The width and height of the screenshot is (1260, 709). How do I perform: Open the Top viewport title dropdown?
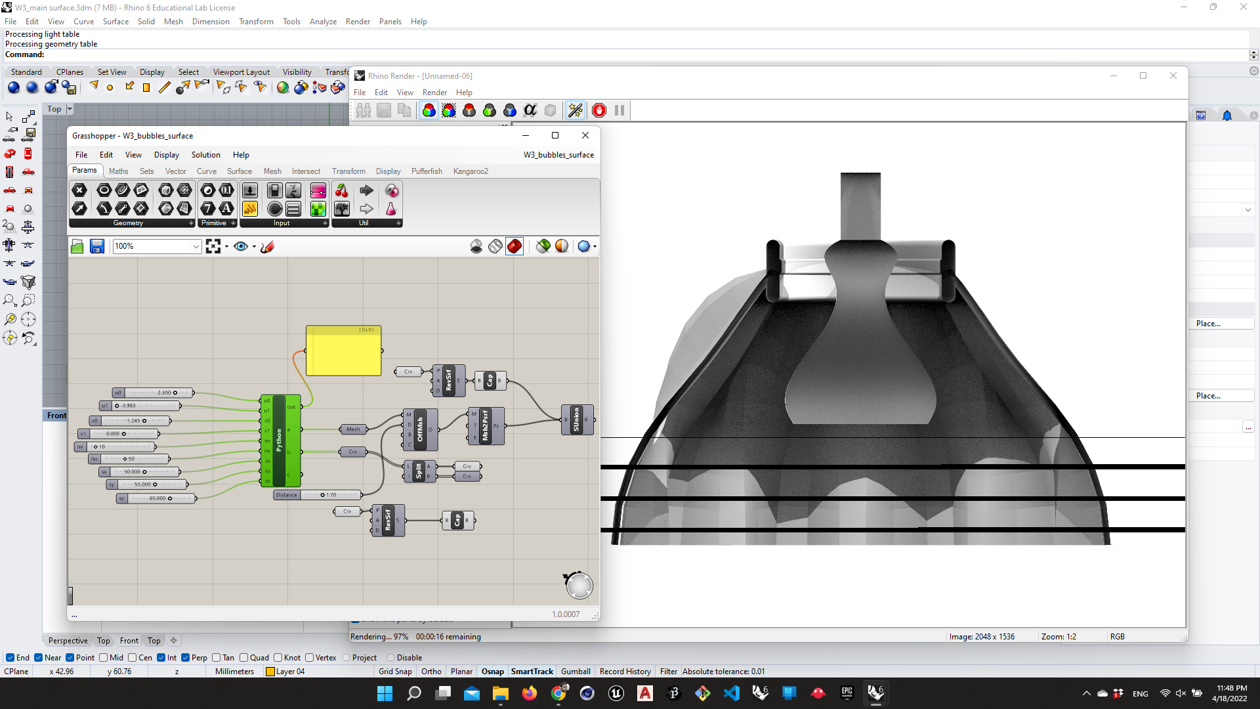[x=69, y=108]
